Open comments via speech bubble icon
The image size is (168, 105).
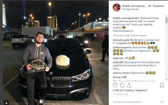[122, 85]
